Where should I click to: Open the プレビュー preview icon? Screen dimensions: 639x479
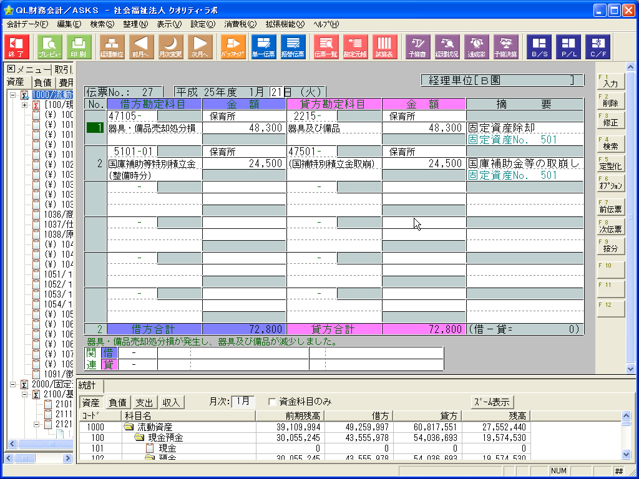[x=50, y=47]
